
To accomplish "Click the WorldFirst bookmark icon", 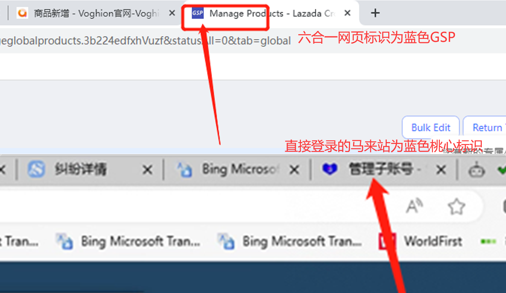I will (x=387, y=241).
